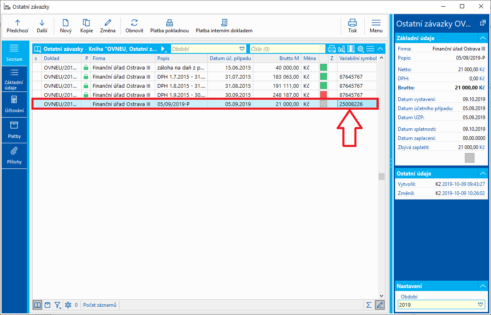Click lock icon in DPH 1.7.2015 row

pyautogui.click(x=86, y=77)
